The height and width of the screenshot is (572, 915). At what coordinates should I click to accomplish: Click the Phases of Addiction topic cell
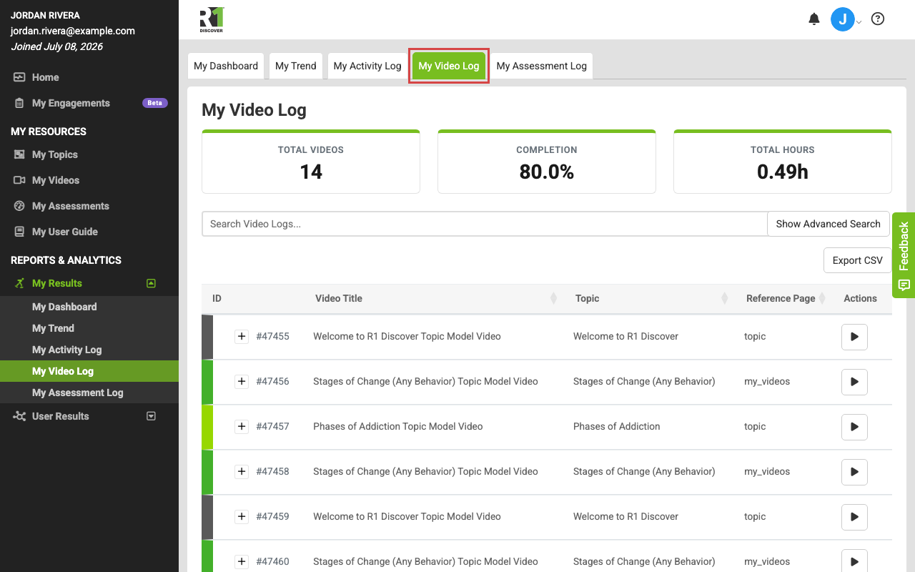click(617, 426)
